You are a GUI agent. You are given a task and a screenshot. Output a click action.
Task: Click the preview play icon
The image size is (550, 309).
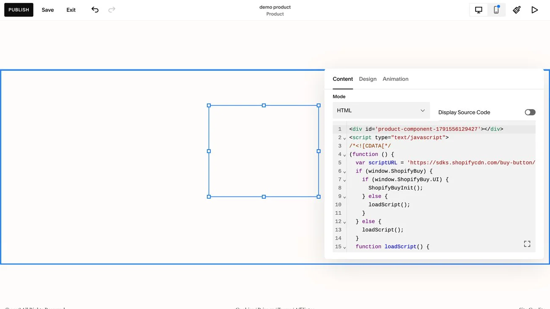[535, 10]
